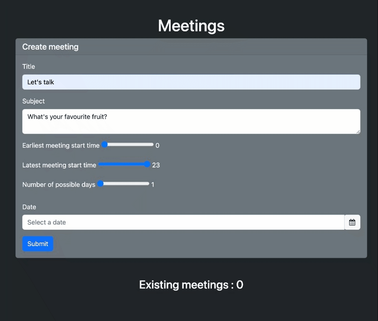Click the Date field label
The height and width of the screenshot is (321, 378).
click(x=29, y=207)
